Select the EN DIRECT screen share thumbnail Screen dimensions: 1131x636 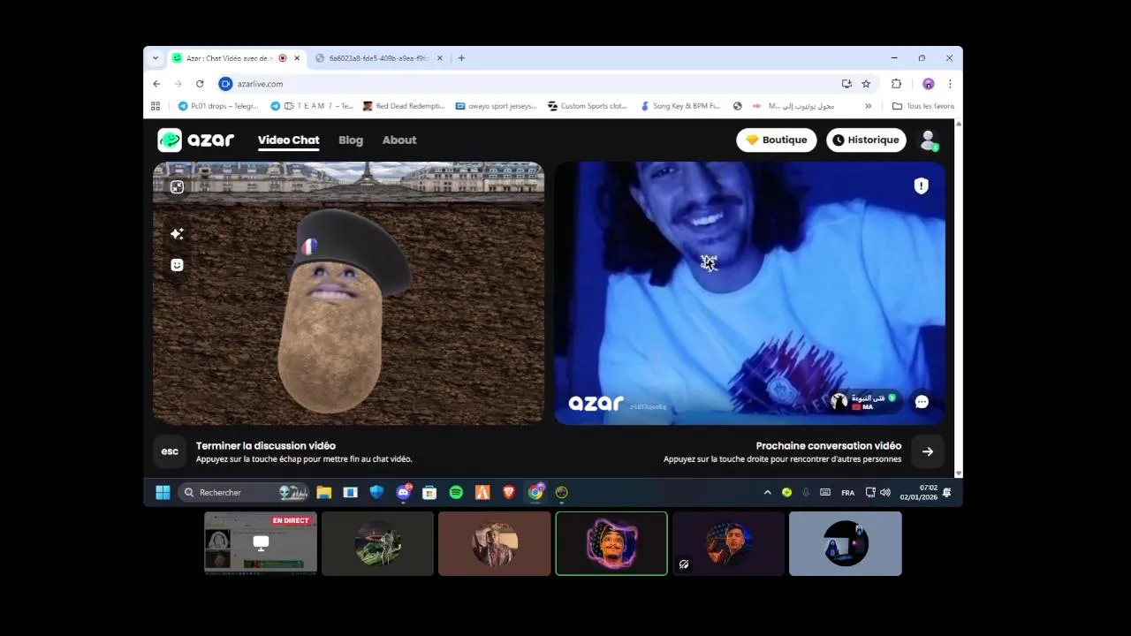[261, 543]
